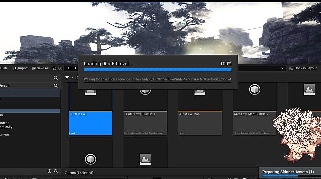Image resolution: width=321 pixels, height=179 pixels.
Task: Select the 0OutFitLevel_BuiltData asset tile
Action: tap(145, 109)
